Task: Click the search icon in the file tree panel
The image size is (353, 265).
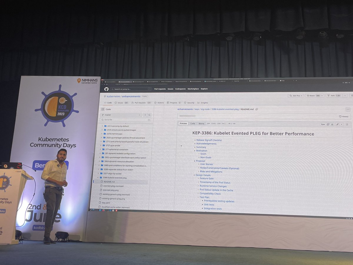Action: pos(149,115)
